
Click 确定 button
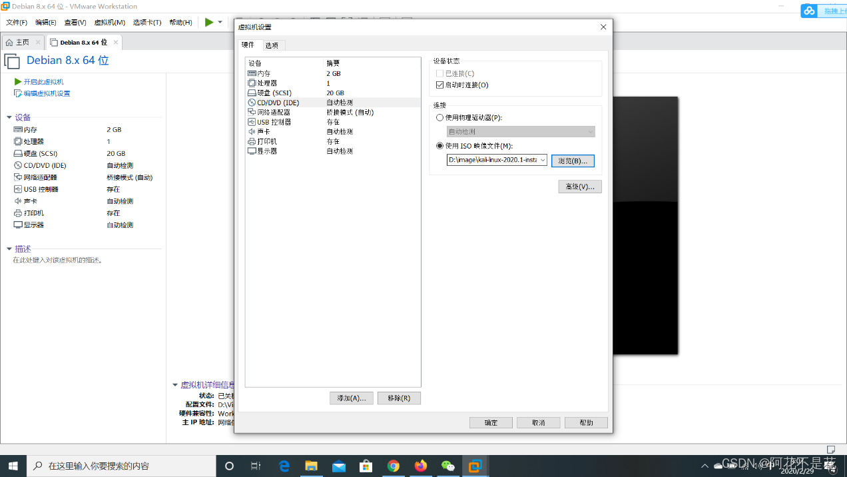point(491,422)
